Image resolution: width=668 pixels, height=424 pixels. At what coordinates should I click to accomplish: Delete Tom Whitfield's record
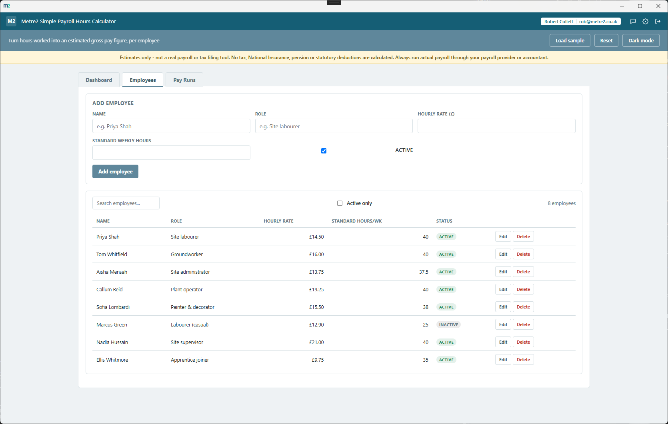(523, 254)
